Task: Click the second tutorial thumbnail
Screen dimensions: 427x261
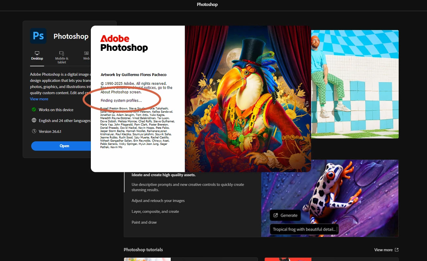Action: click(288, 259)
